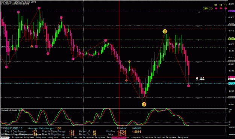
Task: Select the yellow GBPUSD trend label
Action: pos(208,9)
